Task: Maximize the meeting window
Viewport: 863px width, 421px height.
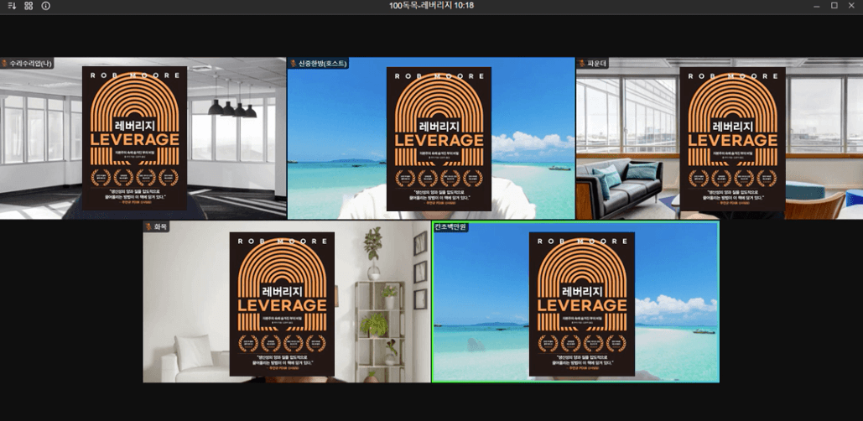Action: click(834, 6)
